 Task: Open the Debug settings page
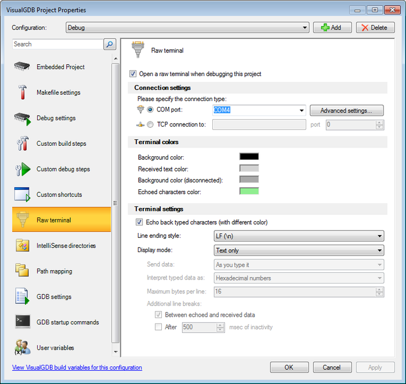pos(61,118)
